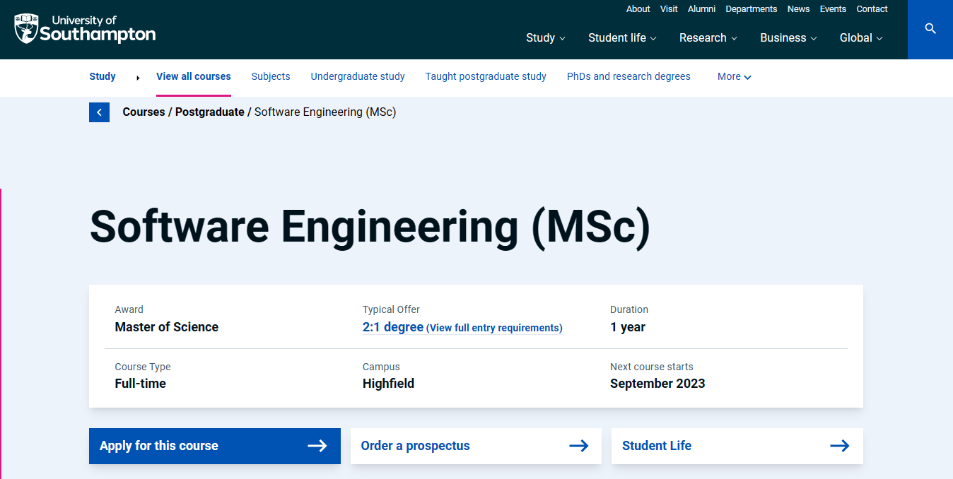Open the Business dropdown menu
953x479 pixels.
coord(788,38)
